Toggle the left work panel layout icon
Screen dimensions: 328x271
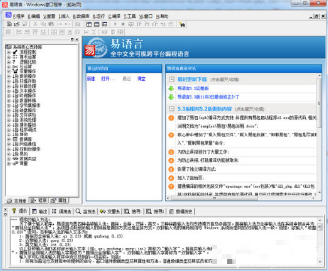click(x=89, y=24)
